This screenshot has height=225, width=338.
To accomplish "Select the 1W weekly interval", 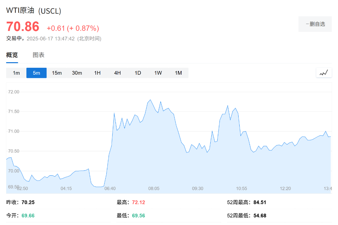I will tap(158, 73).
